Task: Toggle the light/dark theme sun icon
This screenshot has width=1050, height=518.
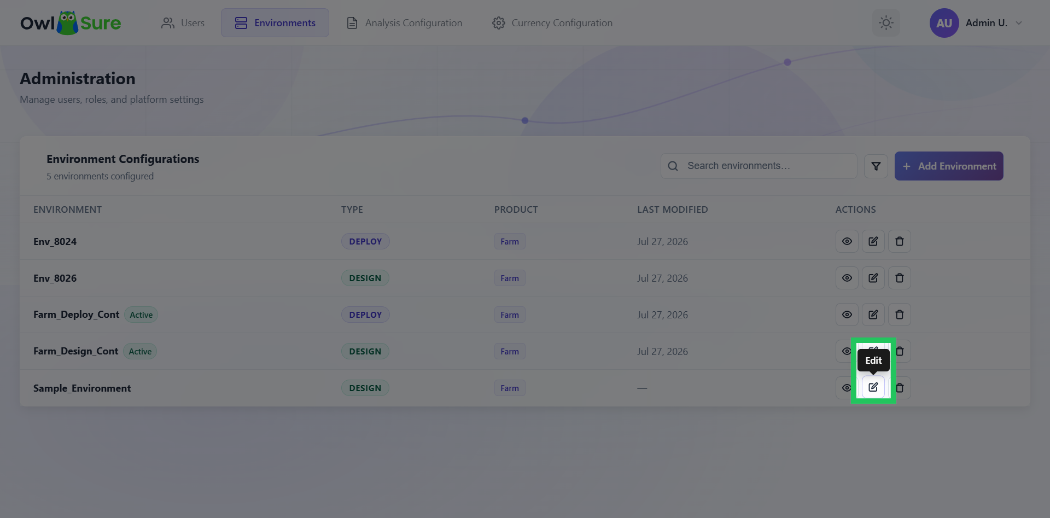Action: [886, 23]
